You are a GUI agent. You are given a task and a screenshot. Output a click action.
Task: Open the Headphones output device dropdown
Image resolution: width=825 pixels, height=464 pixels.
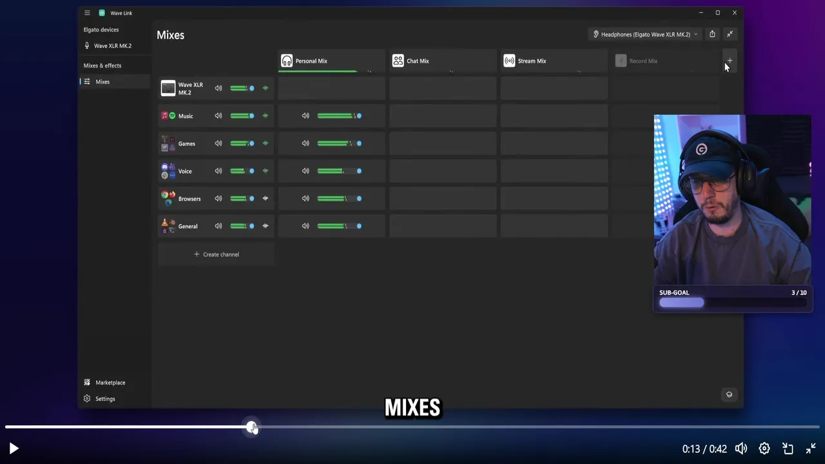(x=645, y=34)
